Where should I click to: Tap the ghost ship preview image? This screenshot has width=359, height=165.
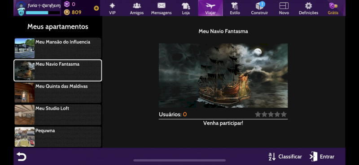point(223,76)
